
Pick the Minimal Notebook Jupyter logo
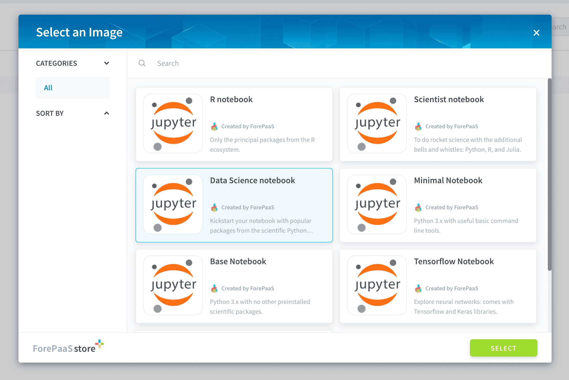point(377,205)
